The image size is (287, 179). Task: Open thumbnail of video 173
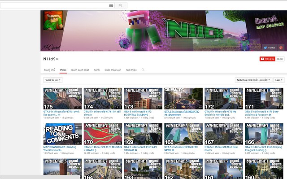pos(143,98)
